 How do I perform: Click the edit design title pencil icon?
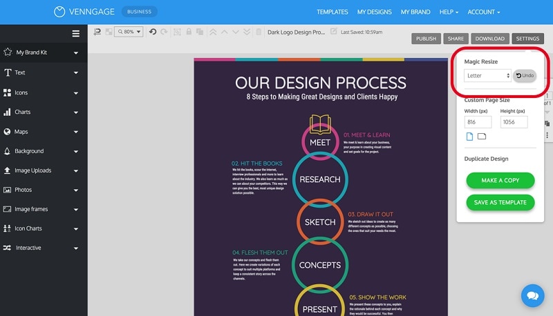[x=333, y=31]
